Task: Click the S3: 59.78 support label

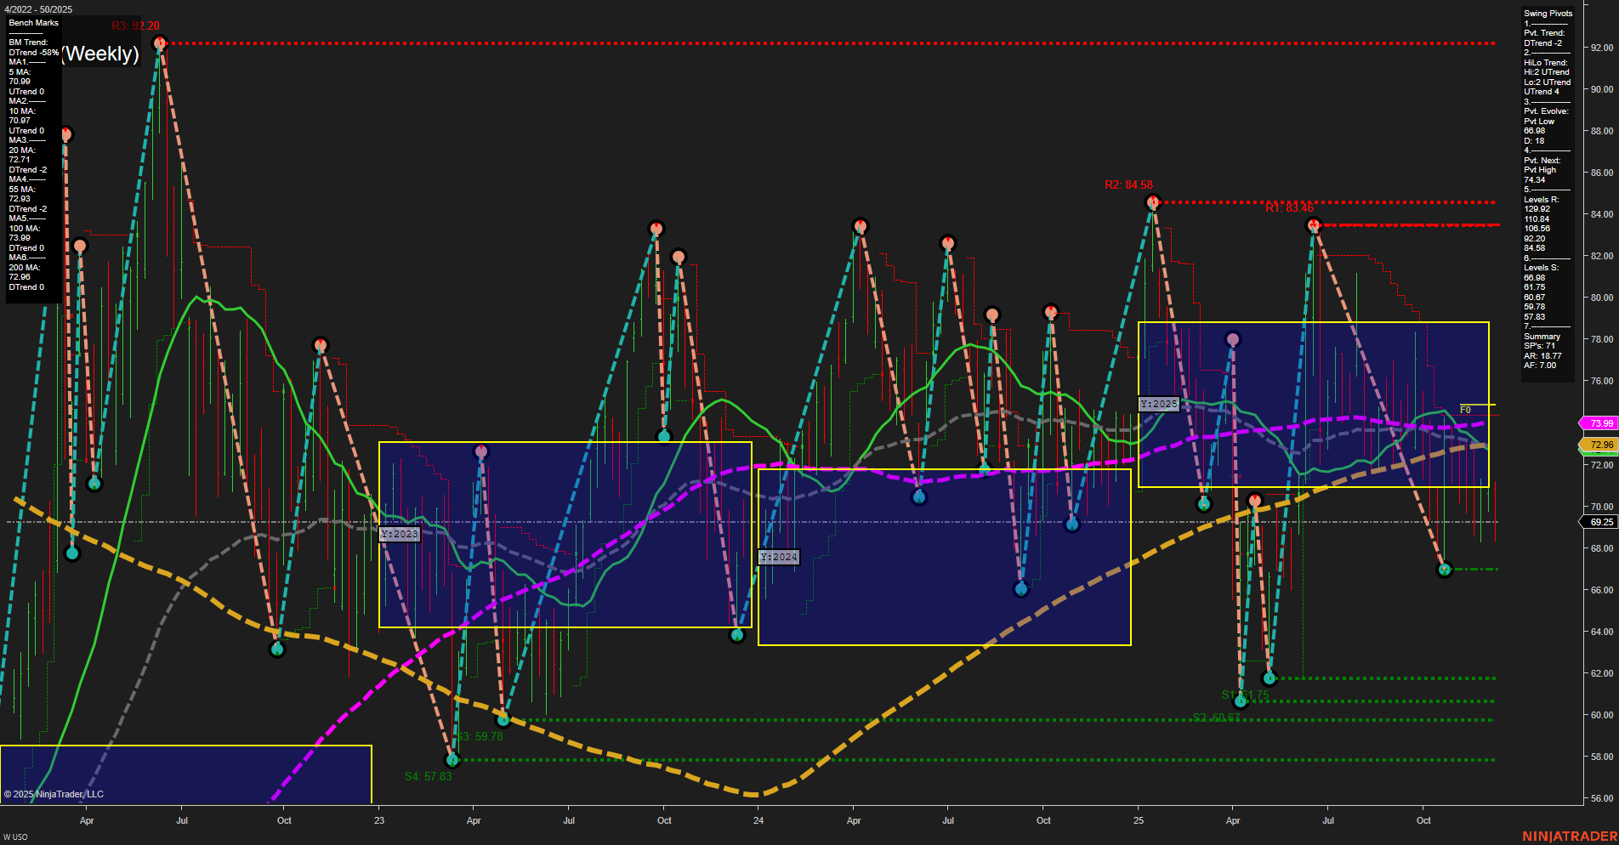Action: point(480,737)
